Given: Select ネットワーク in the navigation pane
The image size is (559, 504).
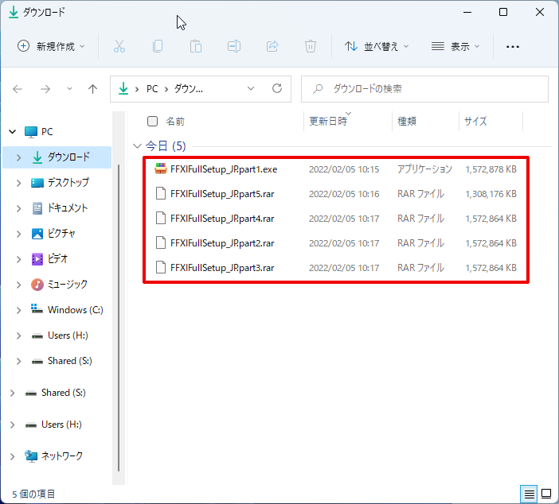Looking at the screenshot, I should coord(61,456).
